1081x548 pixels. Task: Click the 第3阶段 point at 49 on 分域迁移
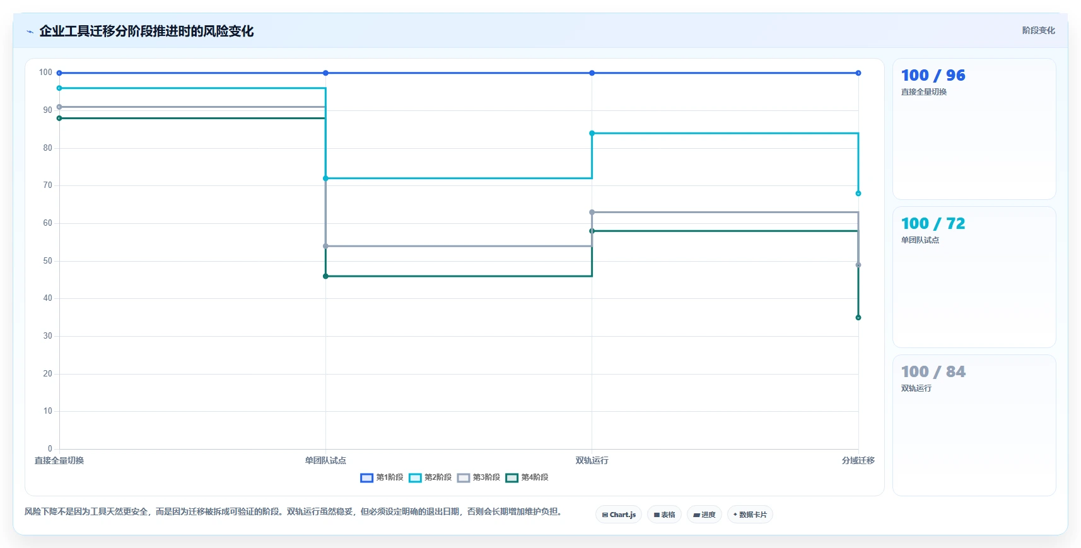[858, 265]
